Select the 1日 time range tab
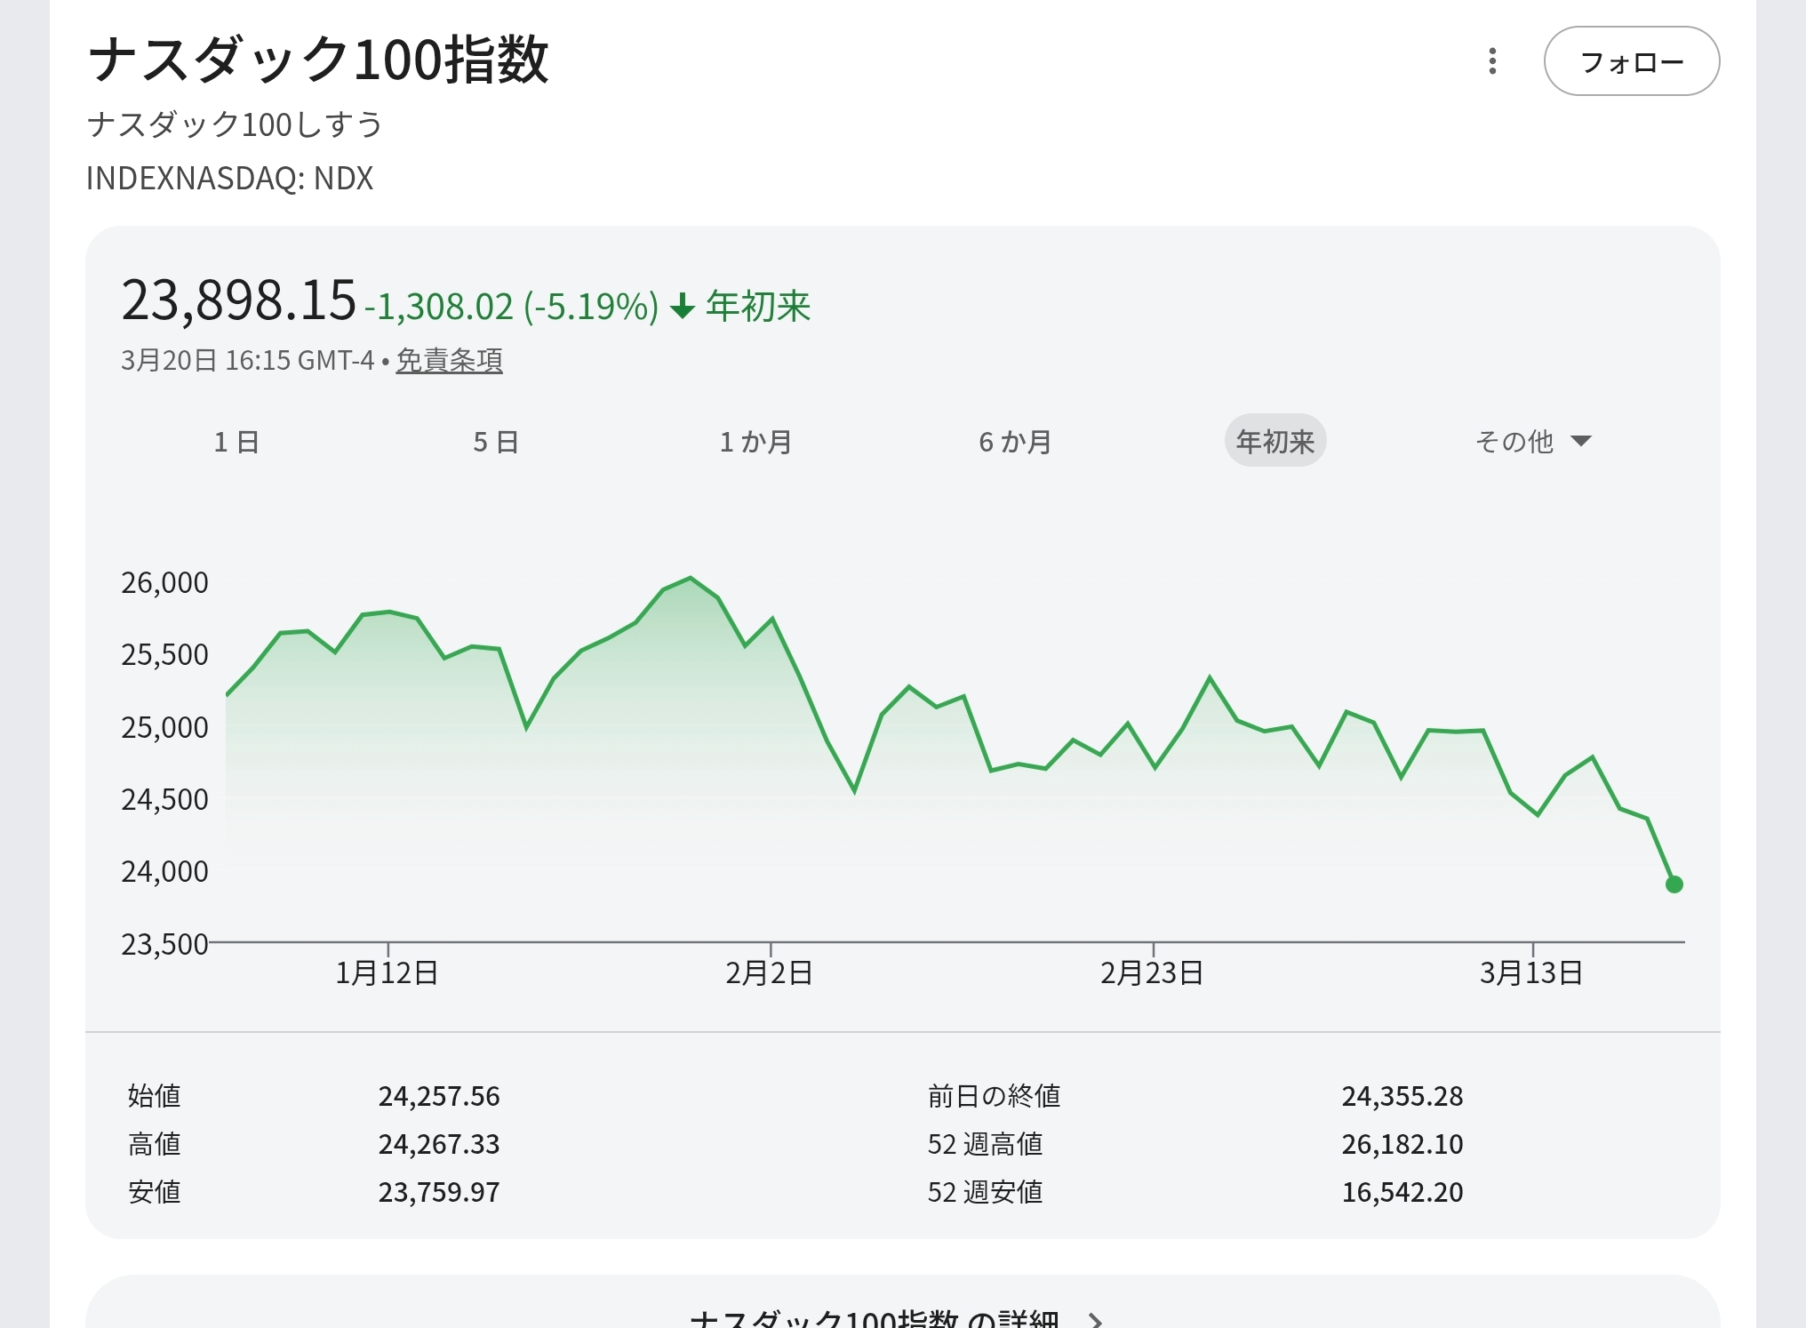This screenshot has height=1328, width=1806. [x=236, y=442]
